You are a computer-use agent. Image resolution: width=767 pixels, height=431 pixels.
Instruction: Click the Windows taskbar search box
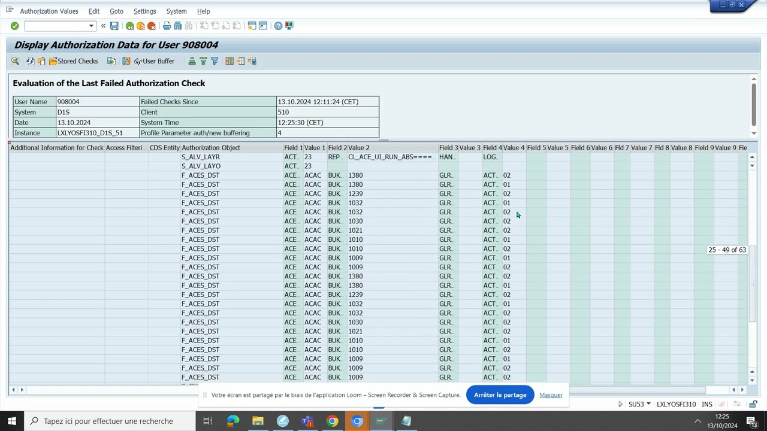coord(109,421)
